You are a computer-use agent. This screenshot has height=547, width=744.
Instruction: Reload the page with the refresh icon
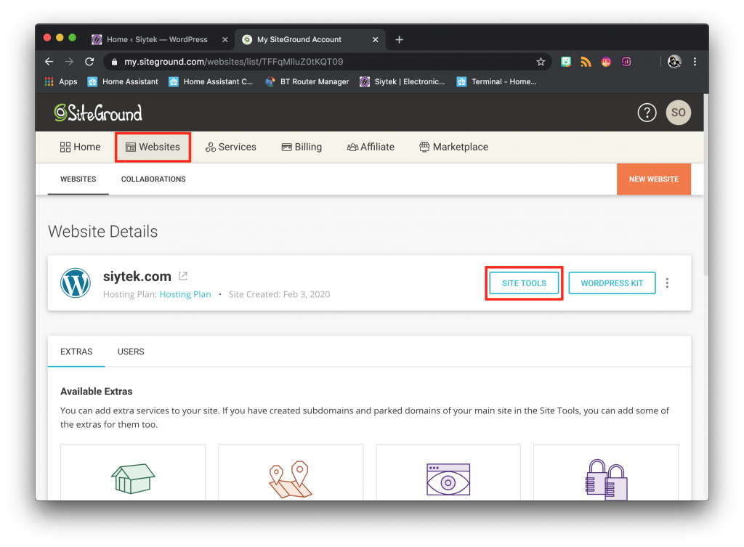tap(89, 62)
